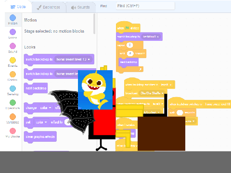Select the Operators category circle
This screenshot has width=231, height=173.
(13, 103)
